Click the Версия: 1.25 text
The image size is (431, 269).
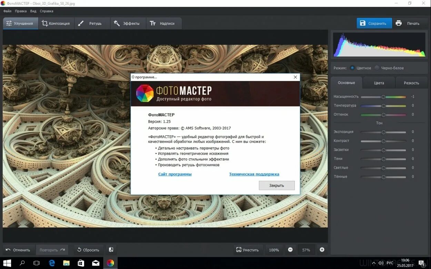(159, 122)
